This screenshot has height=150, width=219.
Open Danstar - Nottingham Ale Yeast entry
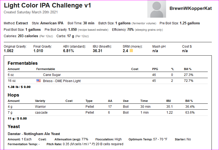tap(34, 134)
